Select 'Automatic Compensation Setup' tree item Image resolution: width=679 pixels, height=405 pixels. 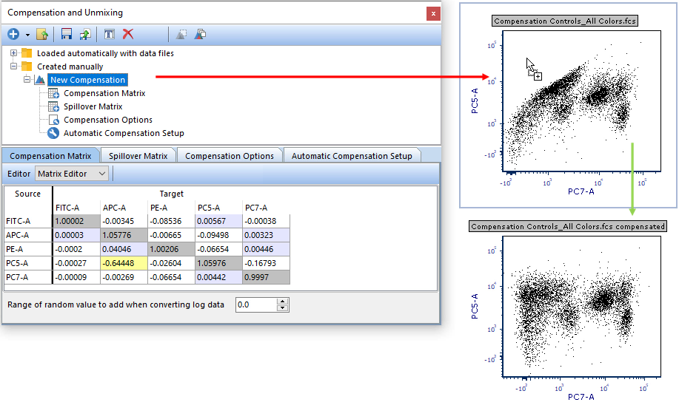coord(124,133)
